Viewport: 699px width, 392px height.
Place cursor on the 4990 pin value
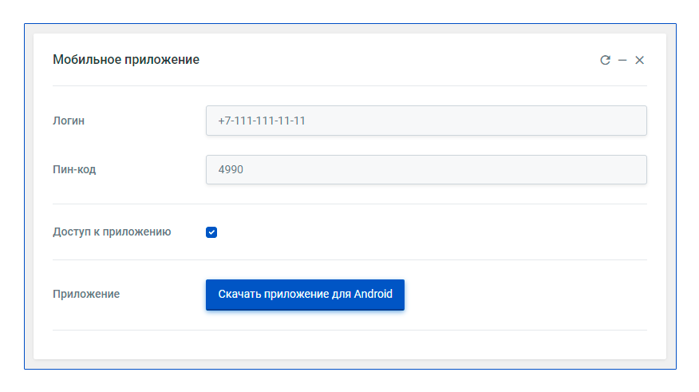pyautogui.click(x=231, y=169)
